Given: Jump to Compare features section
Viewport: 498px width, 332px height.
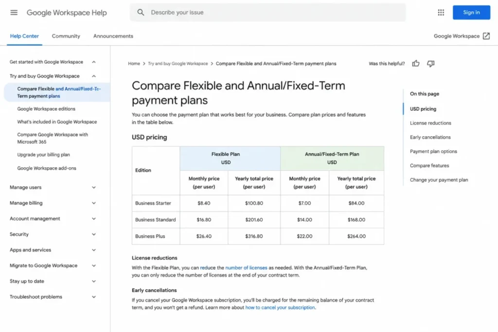Looking at the screenshot, I should tap(429, 166).
